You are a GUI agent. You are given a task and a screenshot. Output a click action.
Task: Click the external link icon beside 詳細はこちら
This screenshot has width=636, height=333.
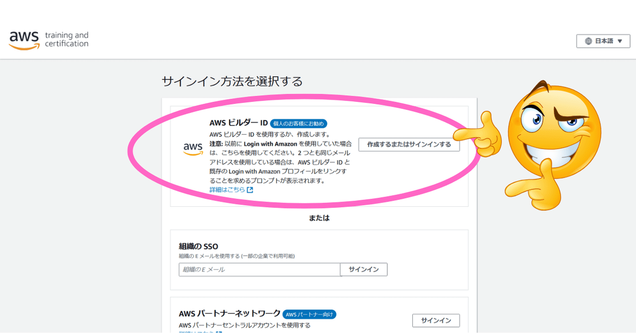coord(250,190)
